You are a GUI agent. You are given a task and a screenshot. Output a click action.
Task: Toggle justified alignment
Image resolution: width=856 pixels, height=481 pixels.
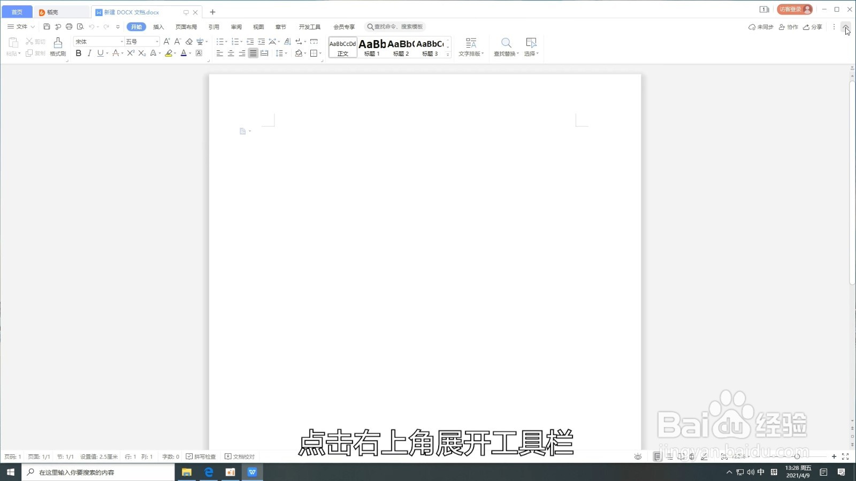tap(253, 53)
